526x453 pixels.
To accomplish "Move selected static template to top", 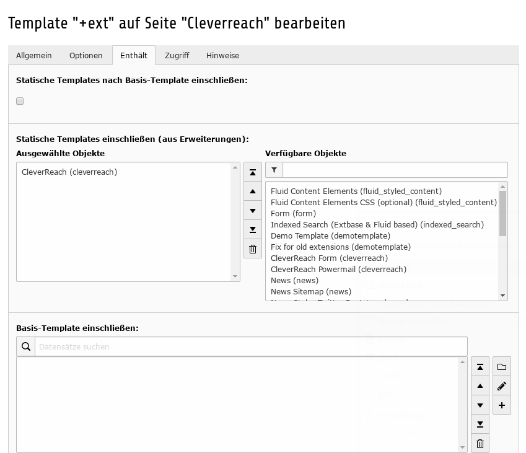I will click(253, 172).
